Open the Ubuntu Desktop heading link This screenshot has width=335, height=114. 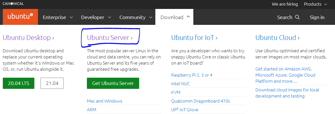click(x=28, y=38)
